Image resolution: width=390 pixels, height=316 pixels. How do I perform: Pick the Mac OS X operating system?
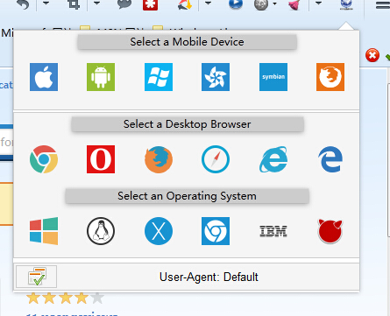[159, 231]
